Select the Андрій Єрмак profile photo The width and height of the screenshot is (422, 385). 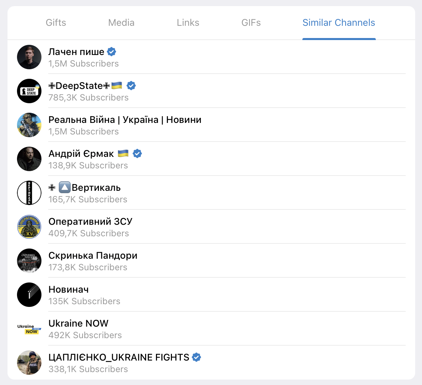pos(29,159)
